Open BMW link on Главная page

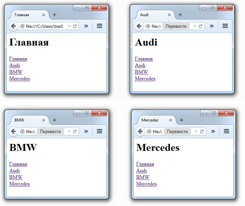[16, 72]
